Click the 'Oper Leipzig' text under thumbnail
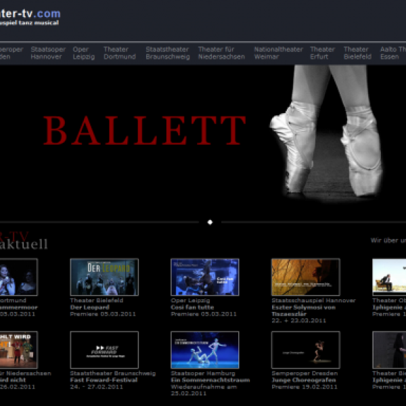Screen dimensions: 406x406 tap(190, 300)
